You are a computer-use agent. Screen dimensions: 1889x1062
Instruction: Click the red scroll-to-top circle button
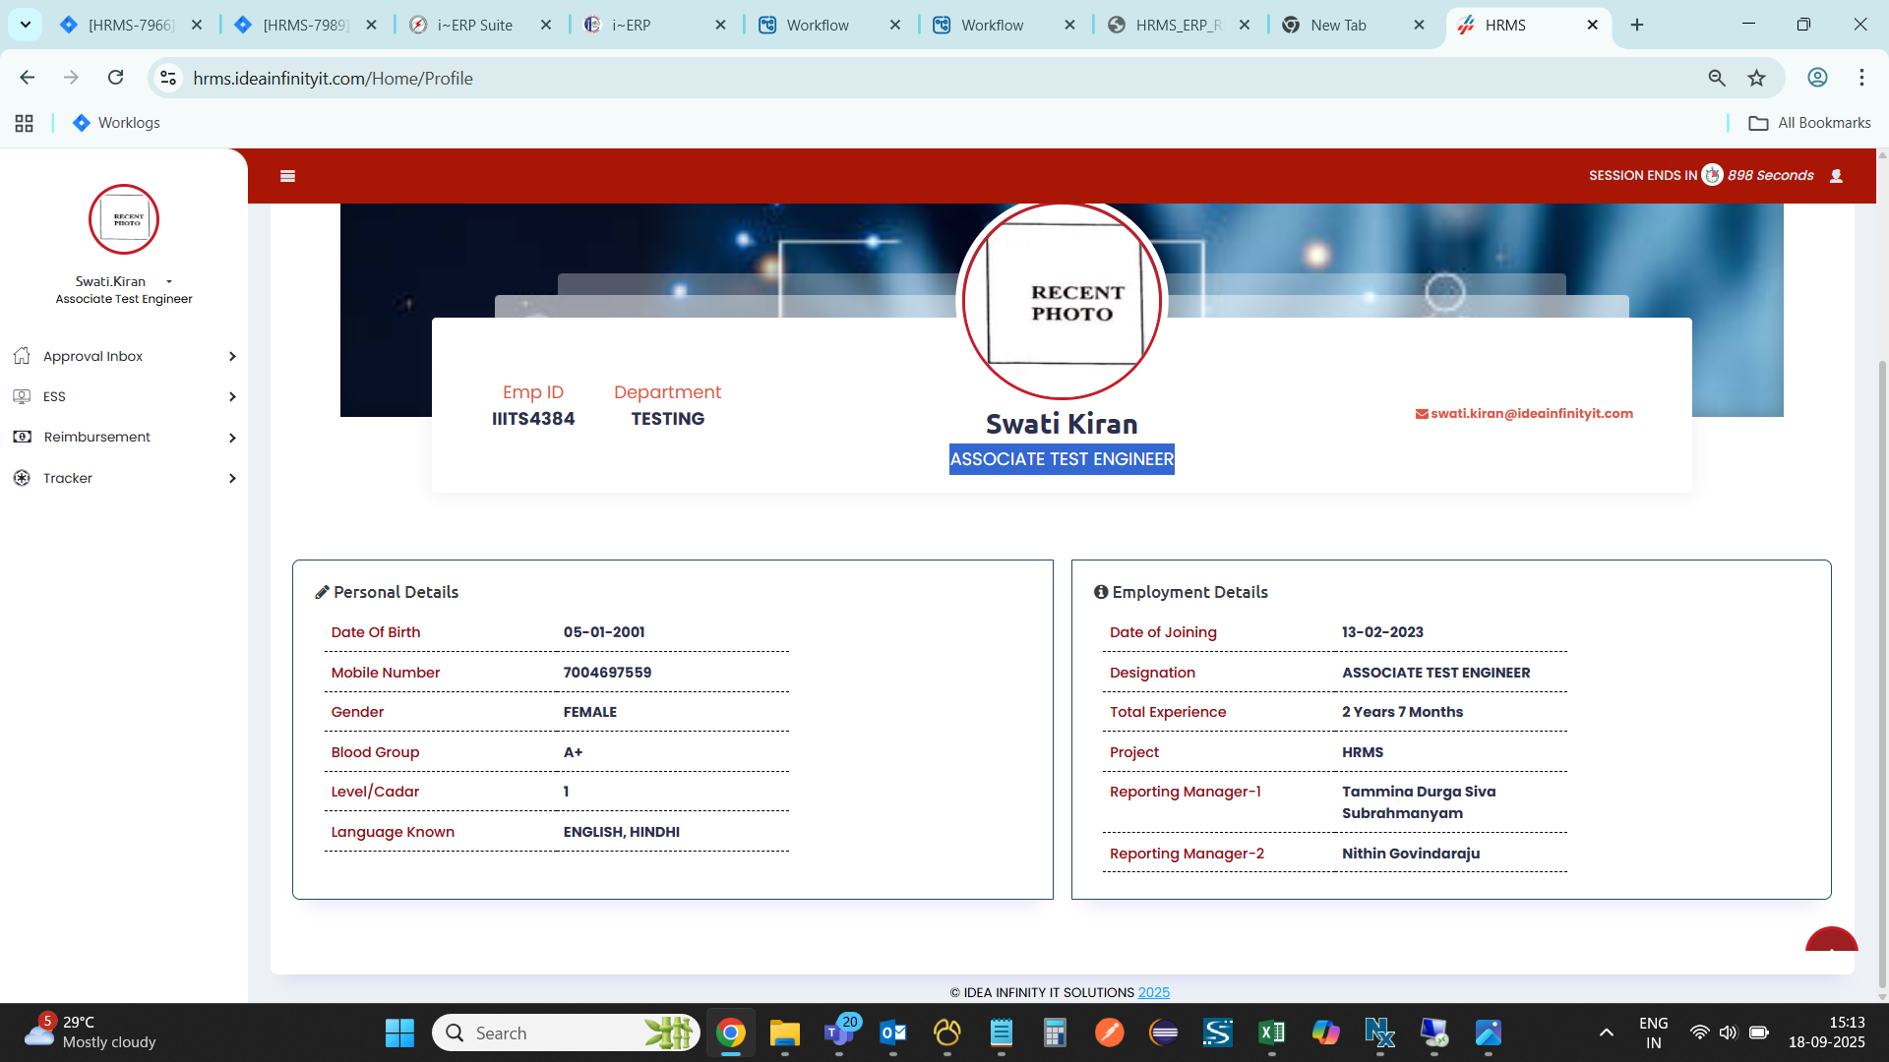point(1831,942)
